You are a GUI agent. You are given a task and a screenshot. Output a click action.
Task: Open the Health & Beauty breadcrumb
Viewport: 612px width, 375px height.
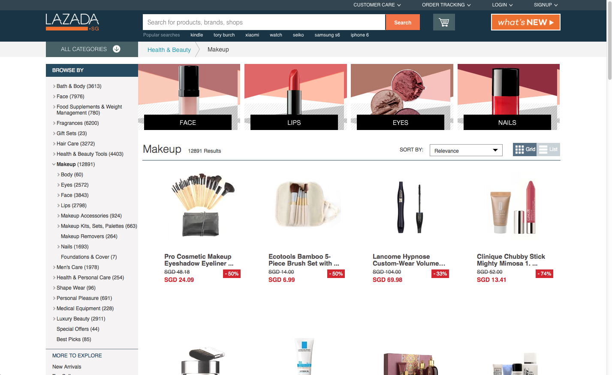[x=169, y=50]
